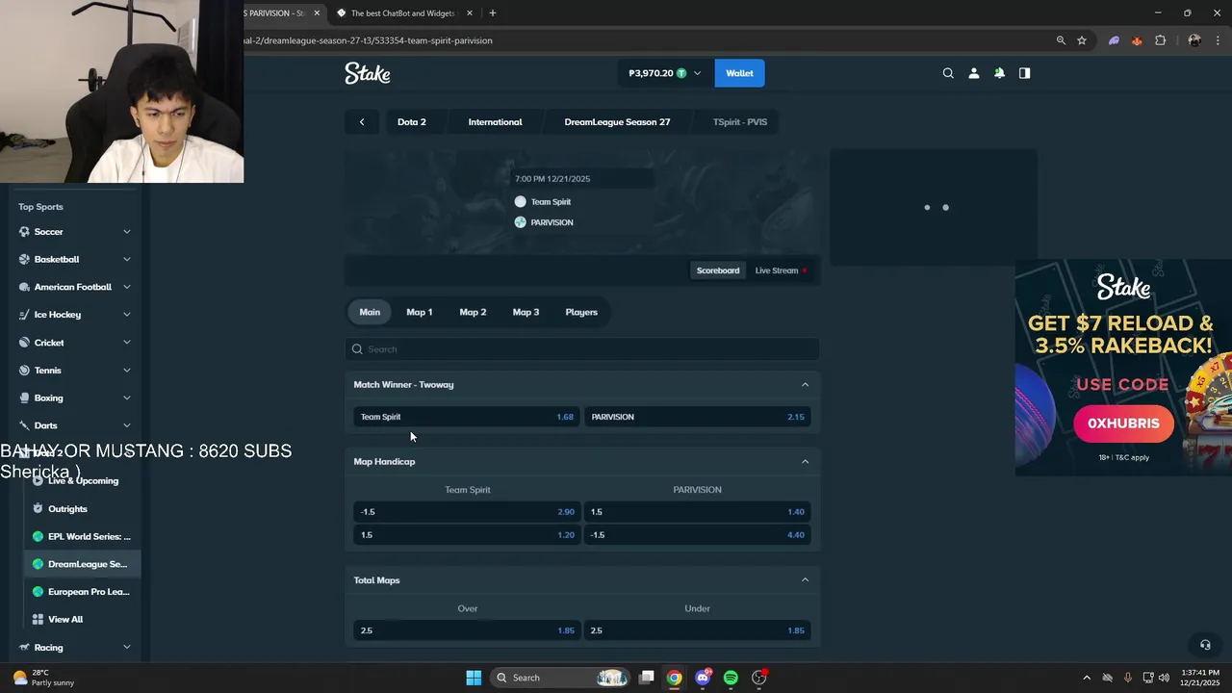Open OBS Studio from the taskbar
Image resolution: width=1232 pixels, height=693 pixels.
[x=758, y=678]
